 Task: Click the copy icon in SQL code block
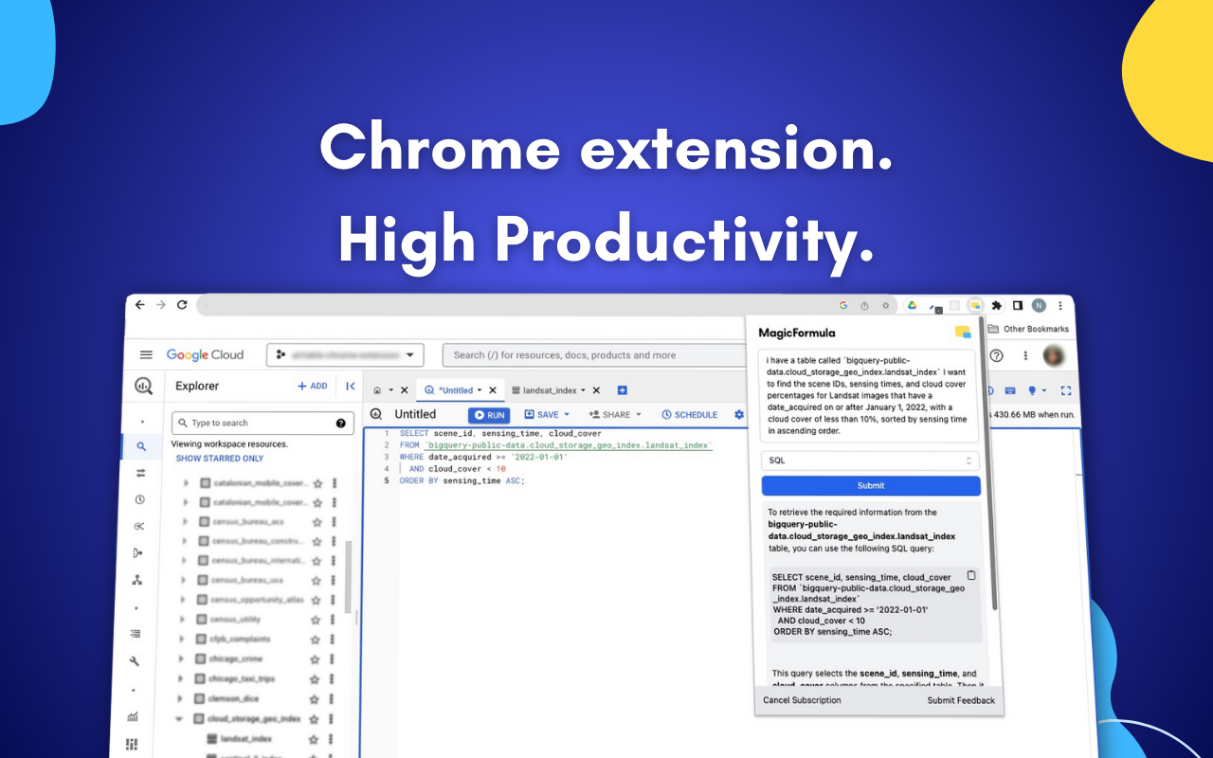[970, 575]
